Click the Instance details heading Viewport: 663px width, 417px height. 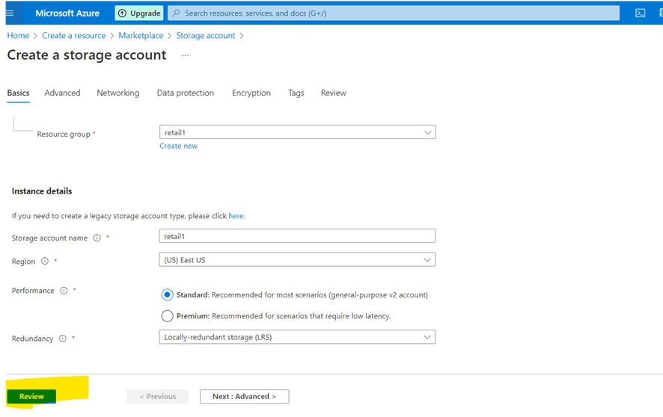42,191
